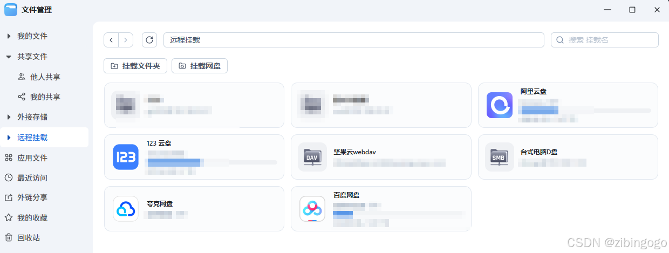Viewport: 669px width, 253px height.
Task: Expand the 我的文件 tree arrow
Action: click(9, 36)
